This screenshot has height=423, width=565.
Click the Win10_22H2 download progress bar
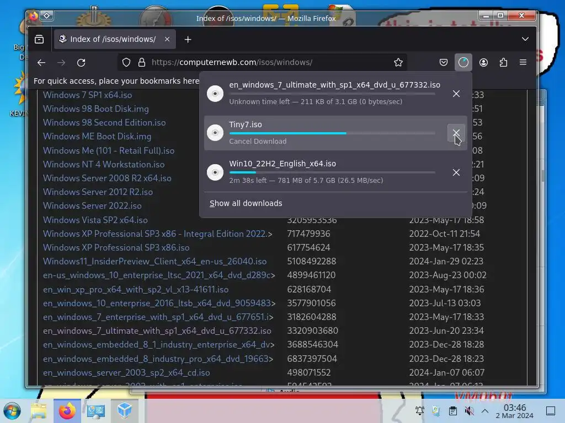pyautogui.click(x=332, y=172)
